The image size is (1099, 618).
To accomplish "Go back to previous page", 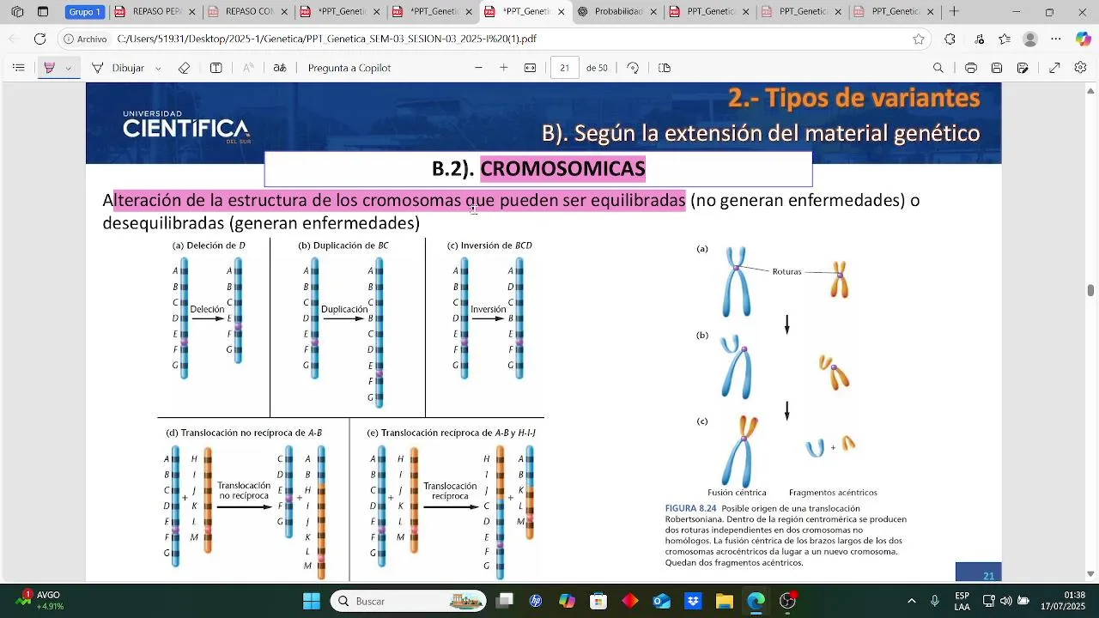I will pyautogui.click(x=12, y=39).
